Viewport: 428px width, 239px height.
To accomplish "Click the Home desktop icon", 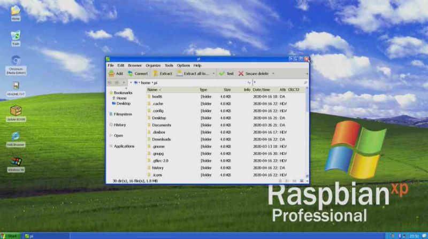I will pyautogui.click(x=16, y=13).
